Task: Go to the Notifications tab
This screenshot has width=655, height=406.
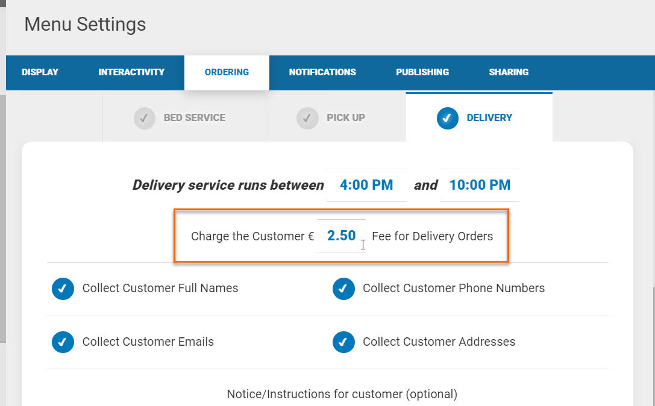Action: [322, 72]
